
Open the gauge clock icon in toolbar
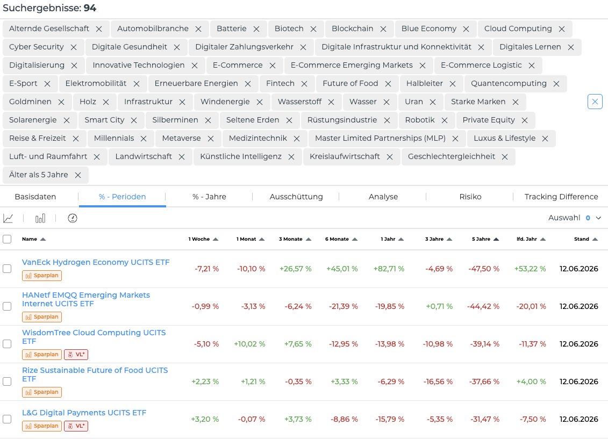[x=73, y=219]
